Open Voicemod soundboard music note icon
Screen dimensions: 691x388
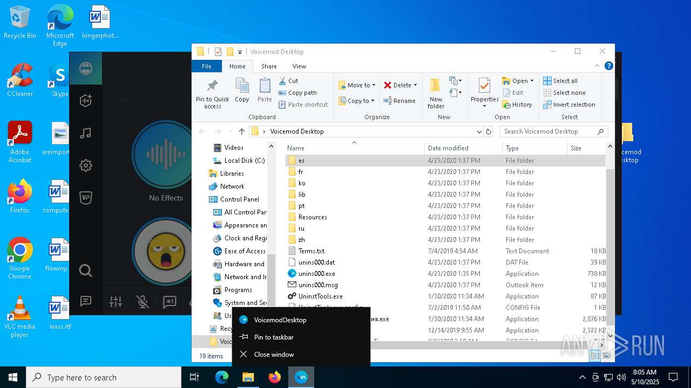click(x=86, y=133)
